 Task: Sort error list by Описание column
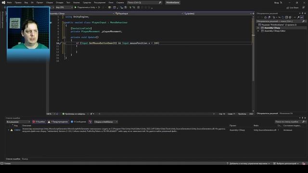click(x=27, y=125)
